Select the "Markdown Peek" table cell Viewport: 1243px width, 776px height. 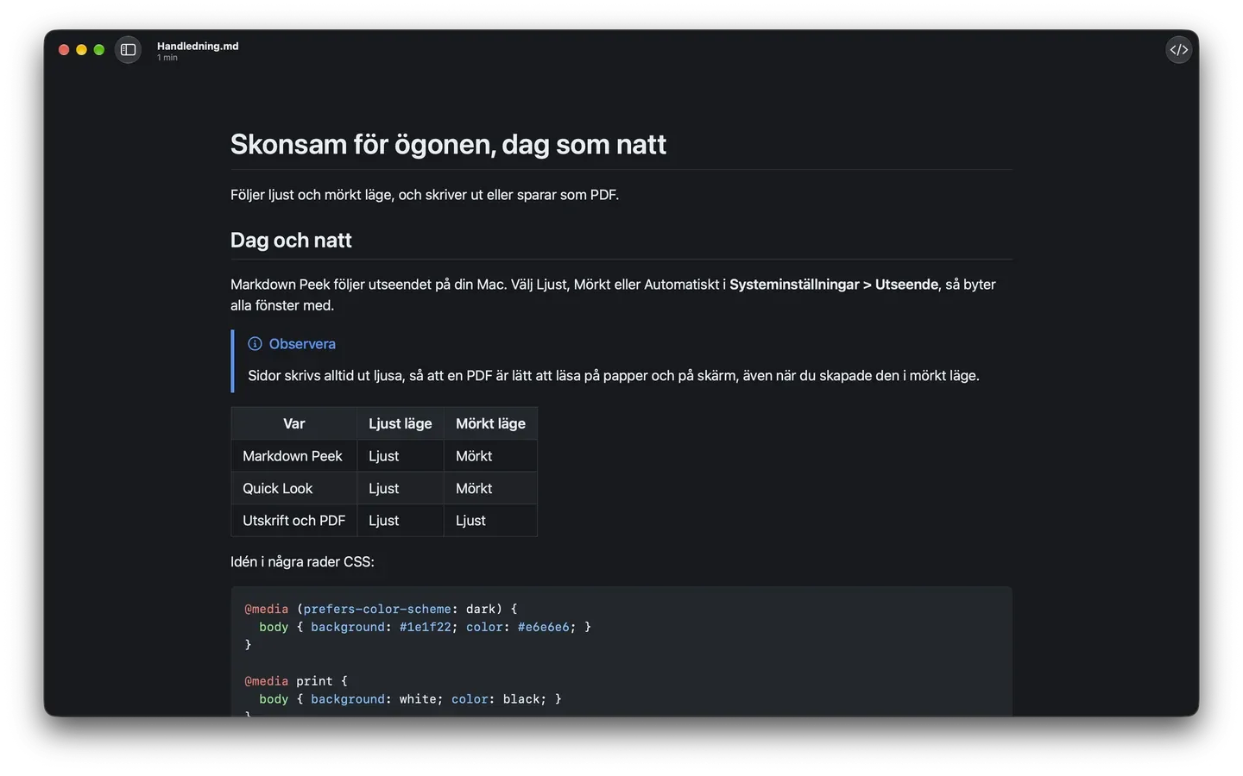click(x=293, y=456)
